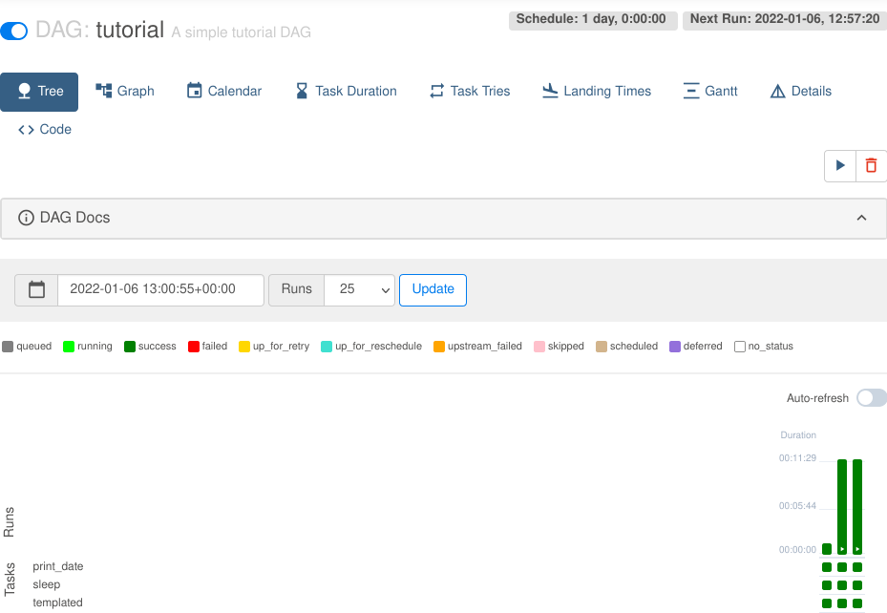Switch to the Graph view tab
This screenshot has height=613, width=887.
pos(124,91)
